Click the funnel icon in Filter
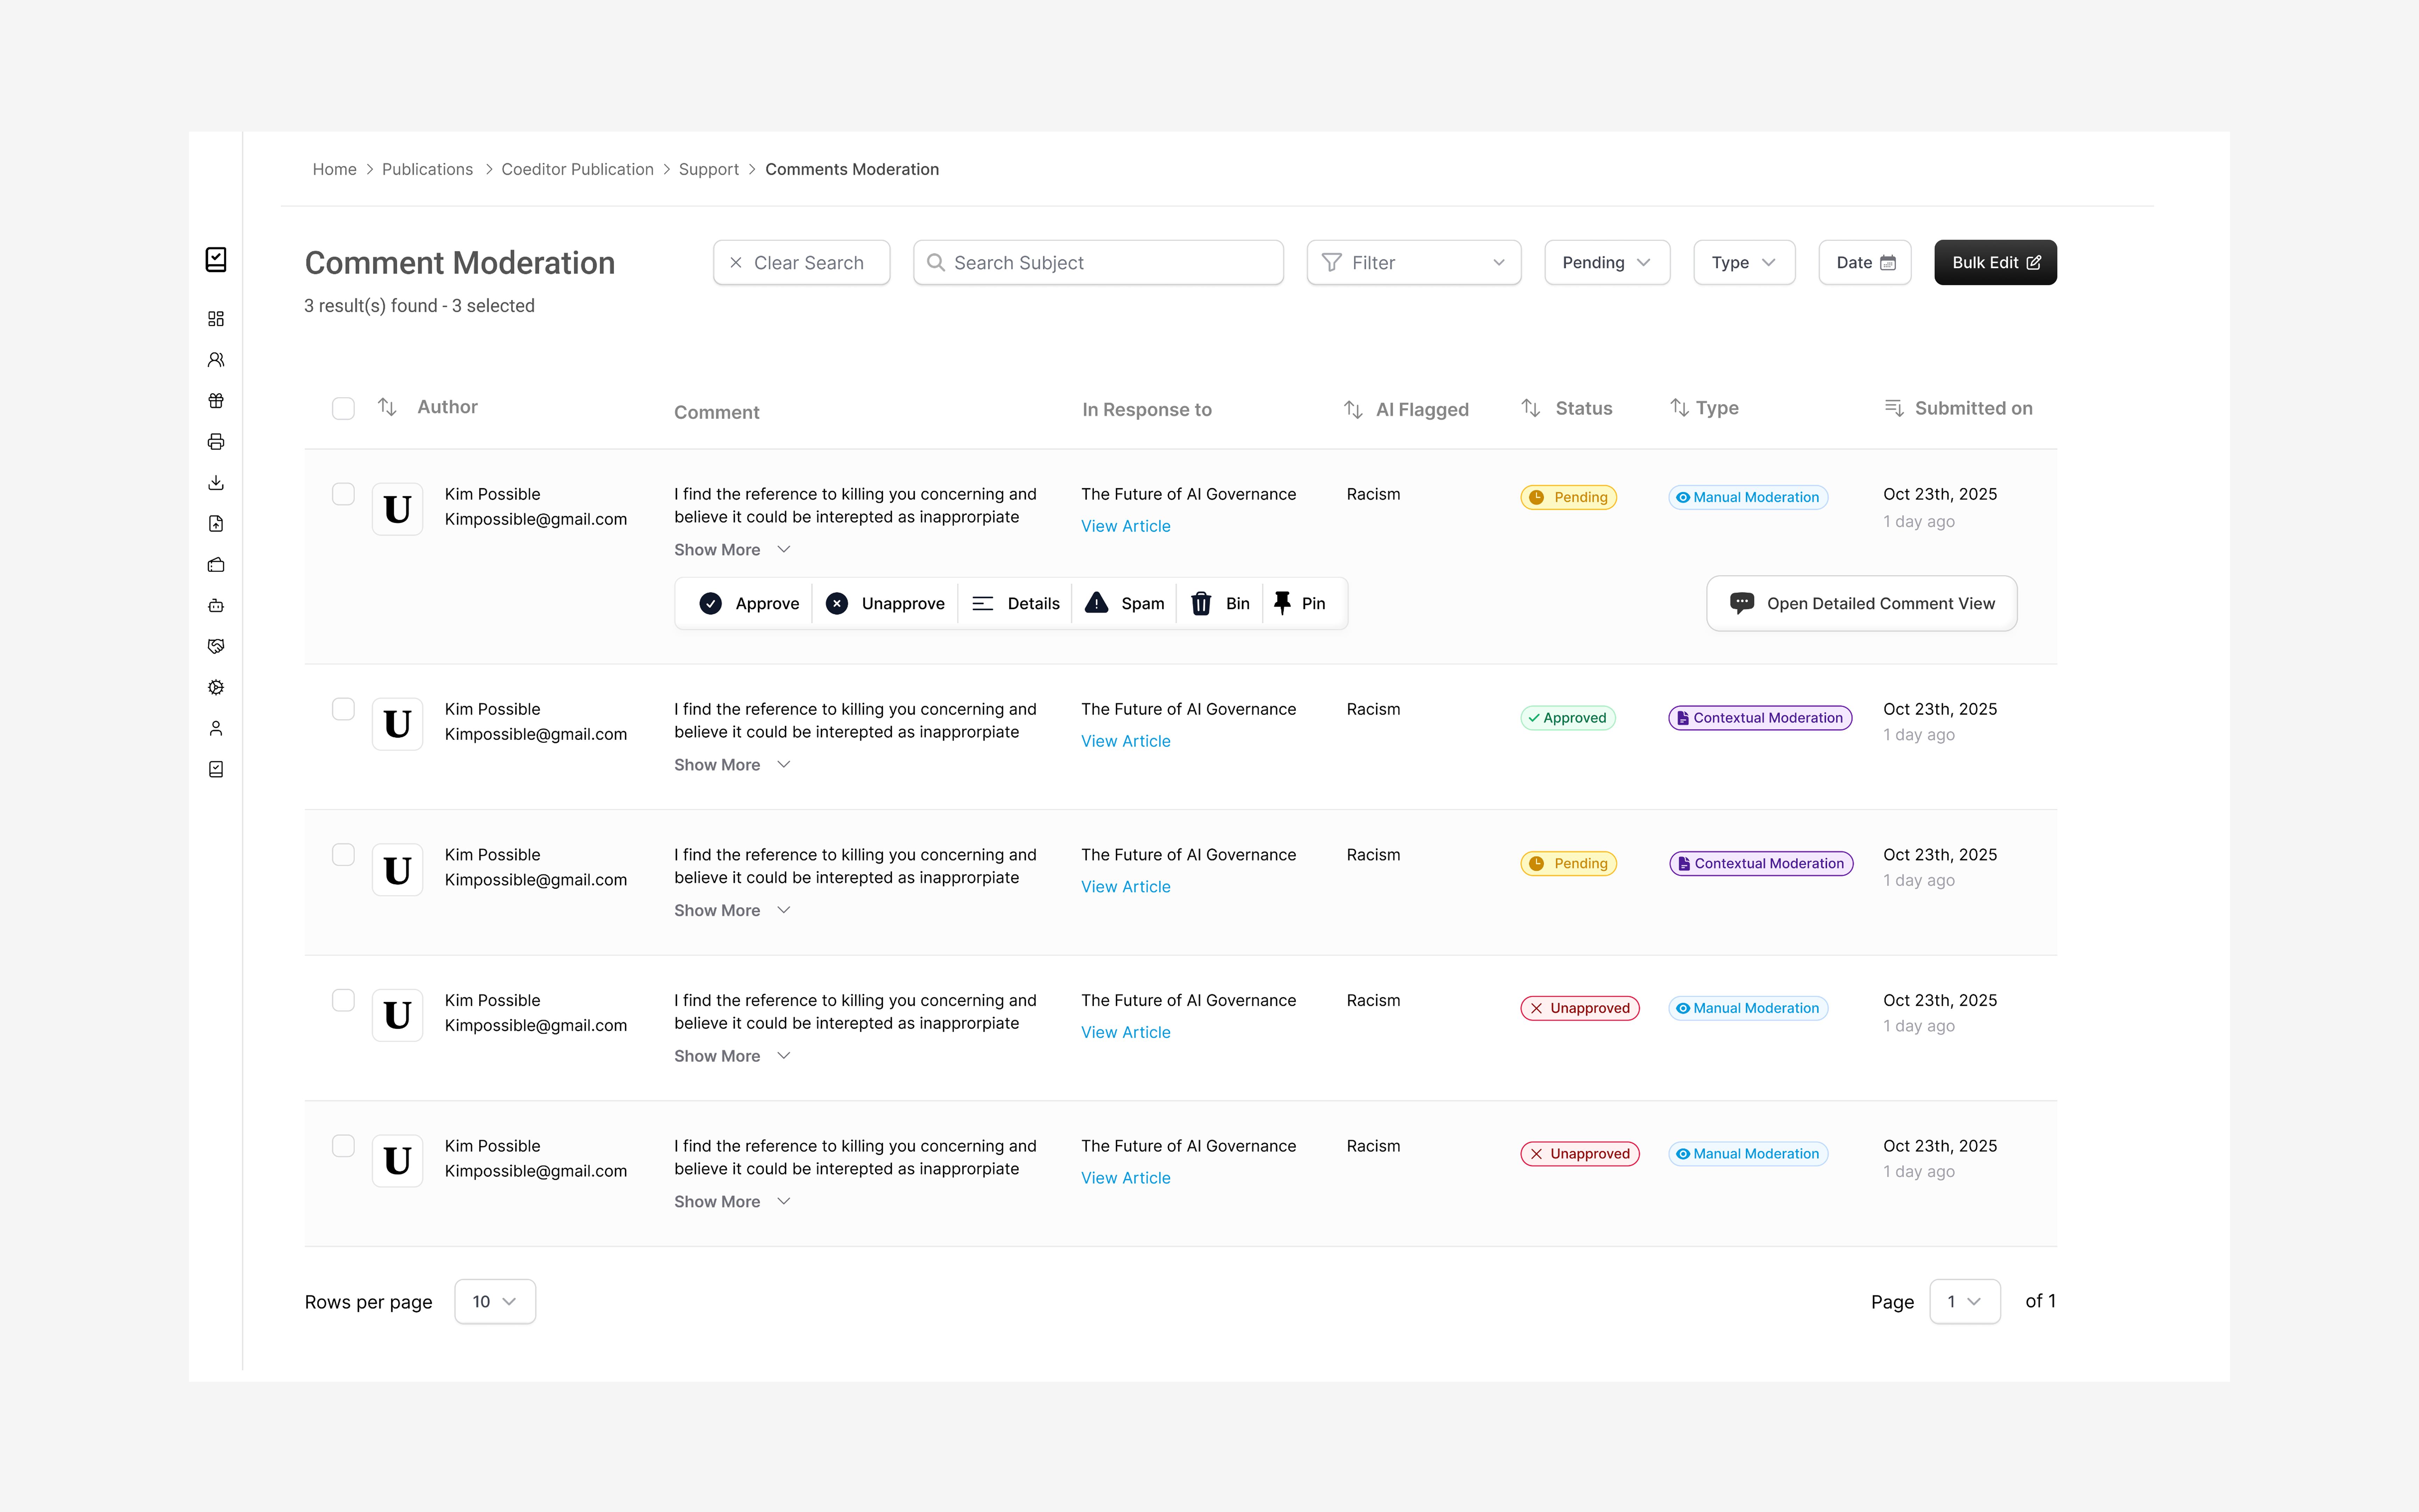 click(x=1331, y=263)
